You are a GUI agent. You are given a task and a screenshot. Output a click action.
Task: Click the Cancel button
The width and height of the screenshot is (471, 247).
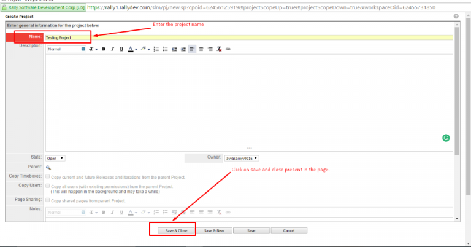click(289, 230)
